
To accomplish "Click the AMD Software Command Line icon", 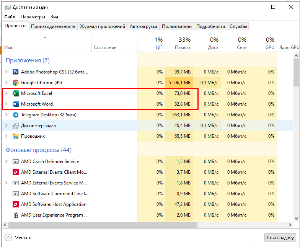I will pyautogui.click(x=15, y=194).
